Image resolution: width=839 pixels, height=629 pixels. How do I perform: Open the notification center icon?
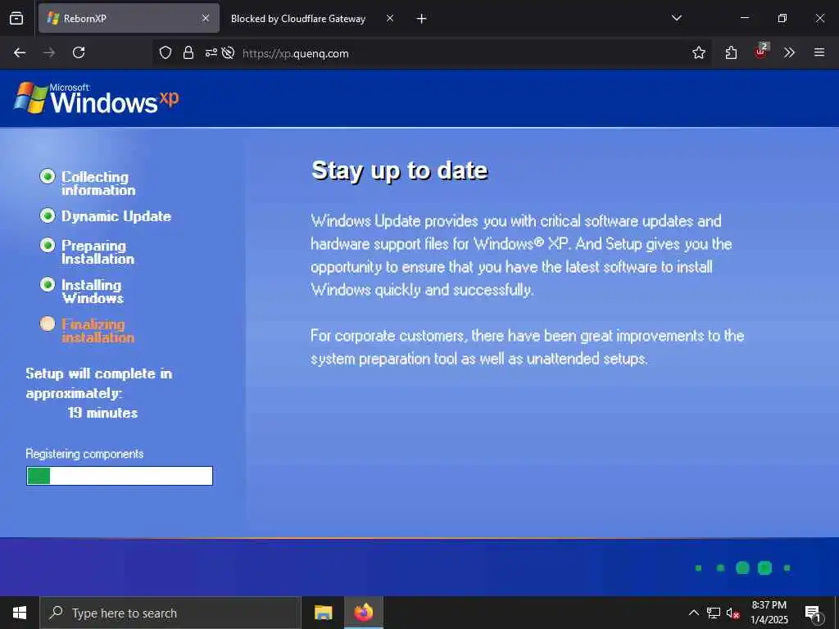[813, 613]
